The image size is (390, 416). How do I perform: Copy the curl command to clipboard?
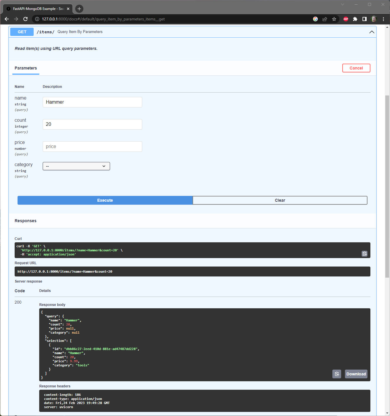pos(365,254)
